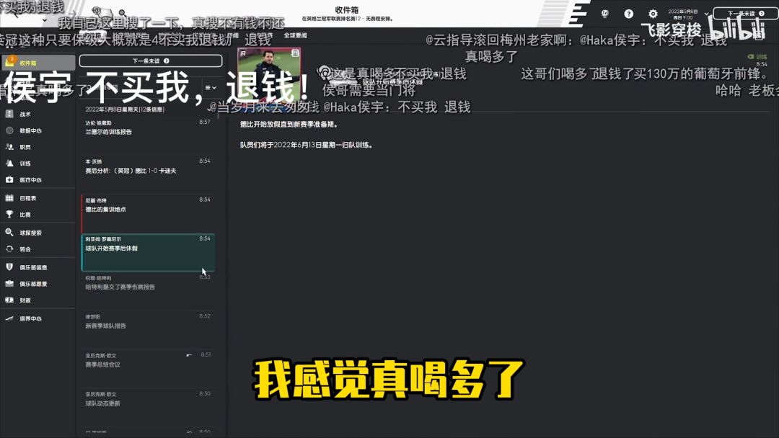Click the top-right 下一条未读 continue button
This screenshot has height=438, width=779.
[745, 14]
